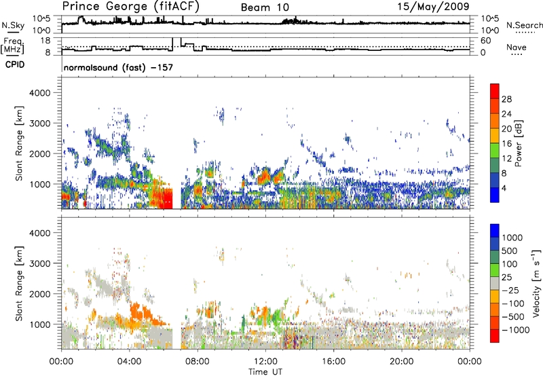Screen dimensions: 543x376
Task: Click the 'Freq. [MHz]' axis label
Action: [12, 45]
